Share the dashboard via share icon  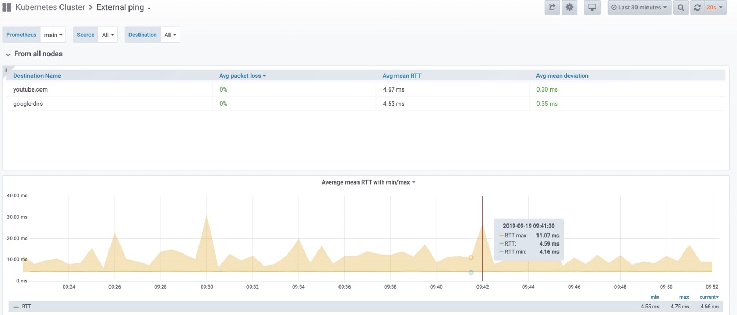(552, 7)
